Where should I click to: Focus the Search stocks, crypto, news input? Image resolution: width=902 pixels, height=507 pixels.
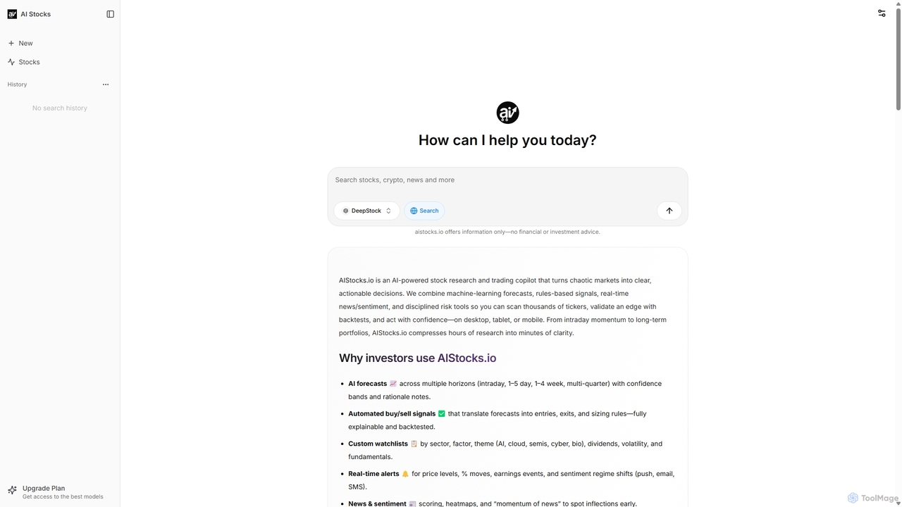tap(507, 180)
